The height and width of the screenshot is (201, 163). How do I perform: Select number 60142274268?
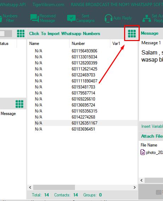(x=83, y=117)
